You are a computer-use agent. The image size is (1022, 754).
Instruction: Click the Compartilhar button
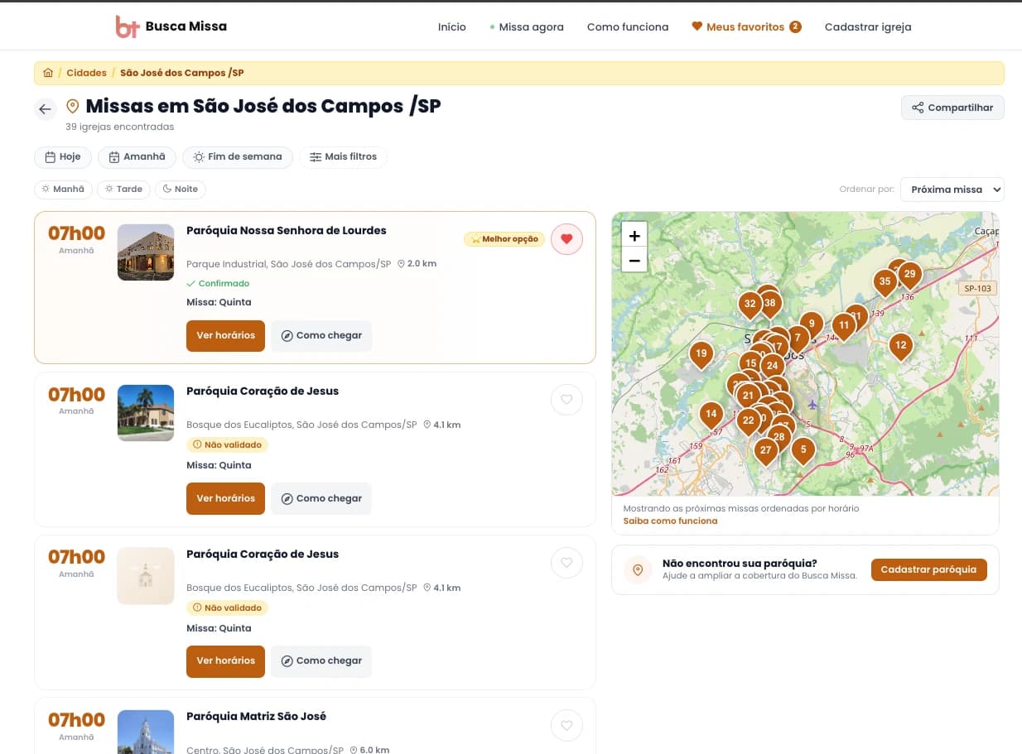(952, 108)
